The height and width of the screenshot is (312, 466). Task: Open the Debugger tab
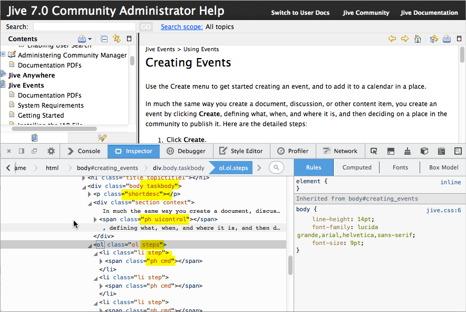pos(186,151)
